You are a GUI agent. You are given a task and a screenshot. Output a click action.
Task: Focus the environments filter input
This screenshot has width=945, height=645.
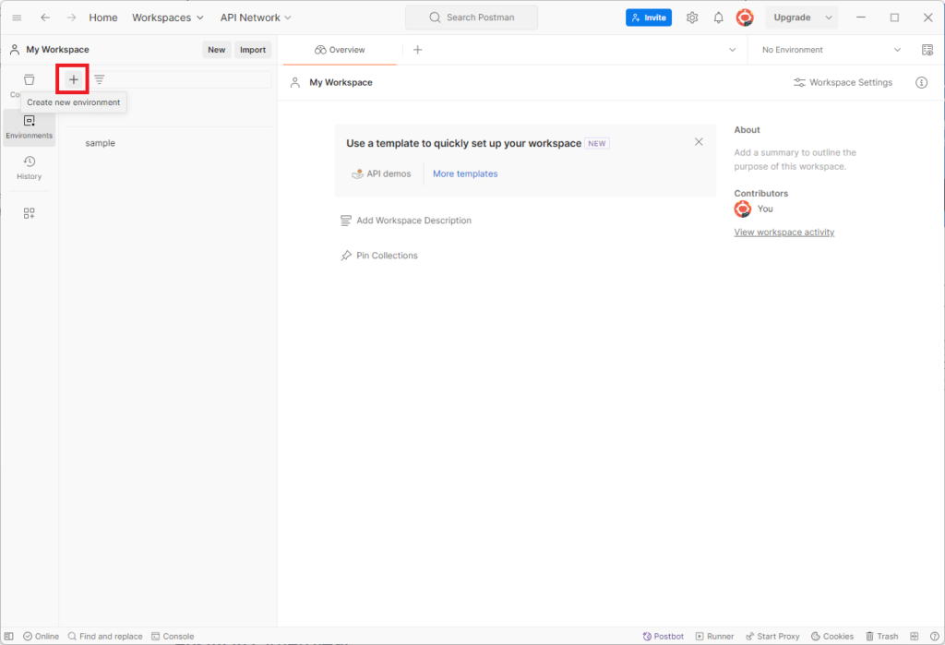190,79
